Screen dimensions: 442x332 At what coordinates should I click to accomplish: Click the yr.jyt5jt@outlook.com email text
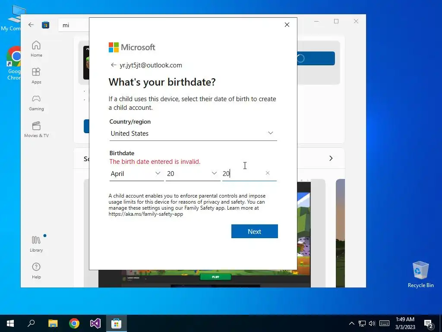point(151,65)
